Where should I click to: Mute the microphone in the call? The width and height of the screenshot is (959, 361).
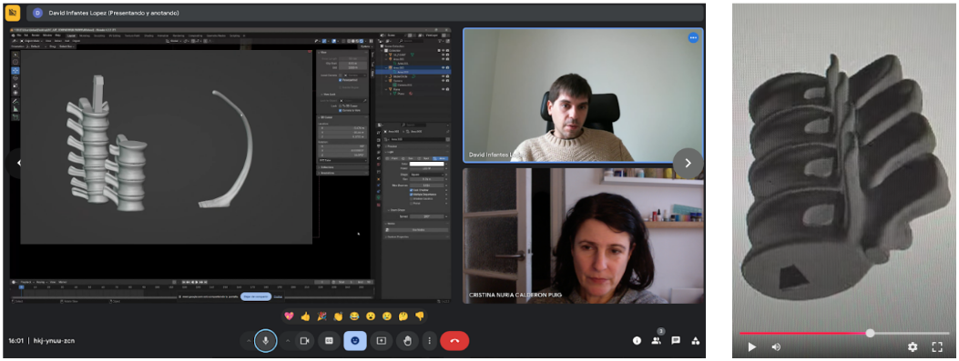point(265,340)
